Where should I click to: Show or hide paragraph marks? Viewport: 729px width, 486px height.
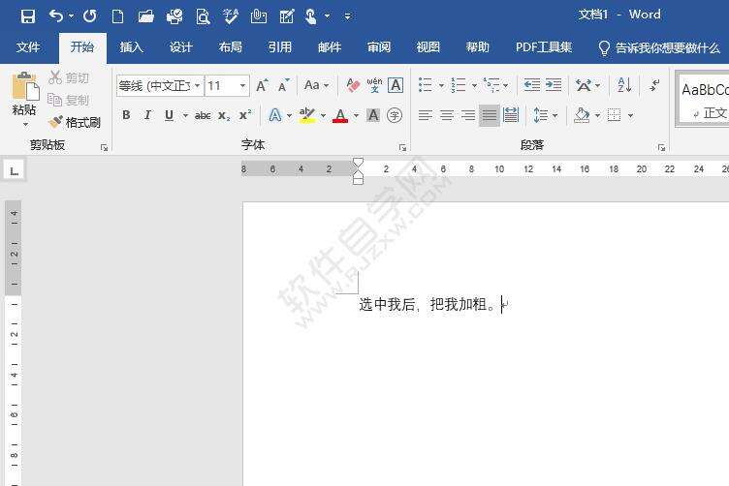pyautogui.click(x=654, y=85)
